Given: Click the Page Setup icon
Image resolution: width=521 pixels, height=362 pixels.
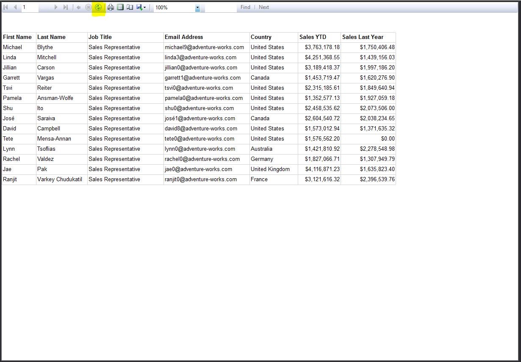Looking at the screenshot, I should point(130,7).
